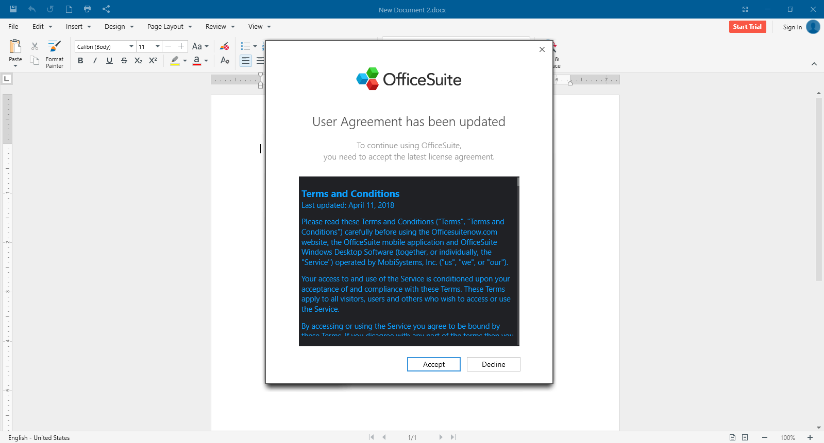Viewport: 824px width, 443px height.
Task: Collapse the ribbon with the chevron arrow
Action: click(x=814, y=64)
